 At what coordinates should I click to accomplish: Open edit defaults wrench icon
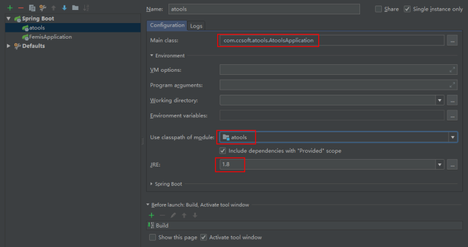tap(42, 8)
